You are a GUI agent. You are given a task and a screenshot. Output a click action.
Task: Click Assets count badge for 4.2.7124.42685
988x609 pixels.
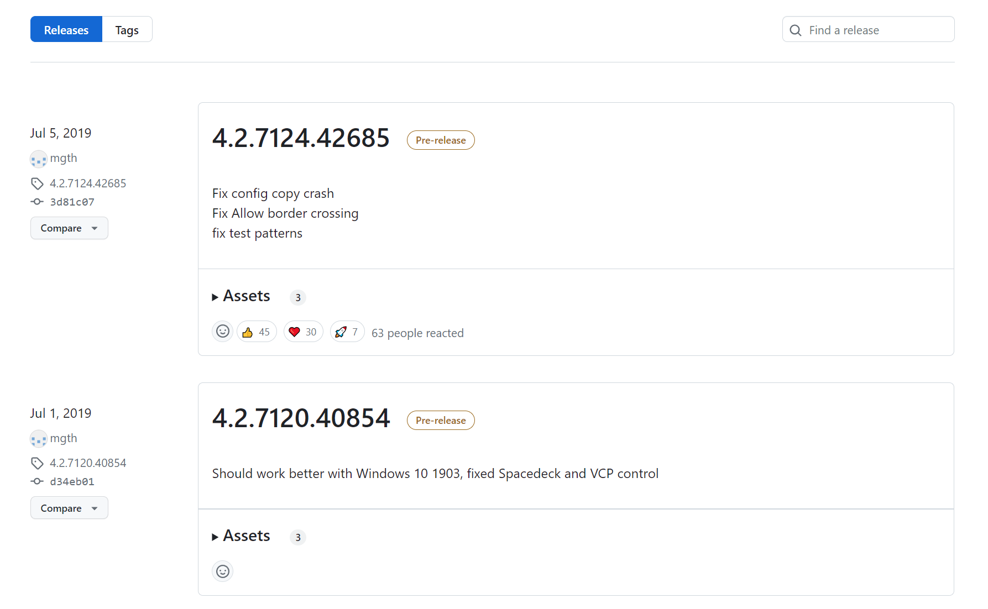pyautogui.click(x=298, y=297)
